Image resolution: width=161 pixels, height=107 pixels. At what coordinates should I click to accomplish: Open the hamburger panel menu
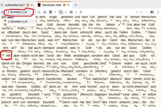click(x=2, y=12)
